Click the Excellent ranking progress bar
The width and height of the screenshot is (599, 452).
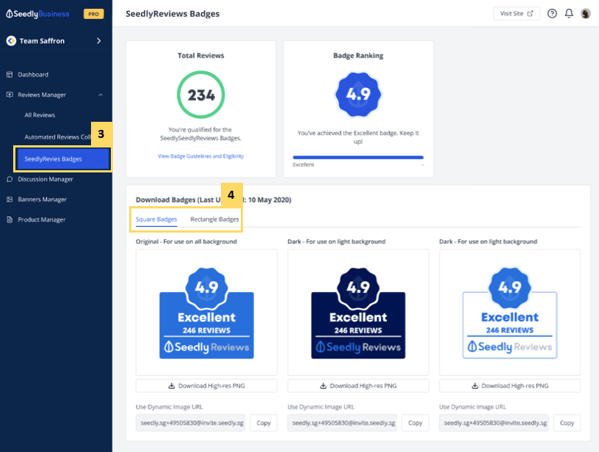(358, 157)
